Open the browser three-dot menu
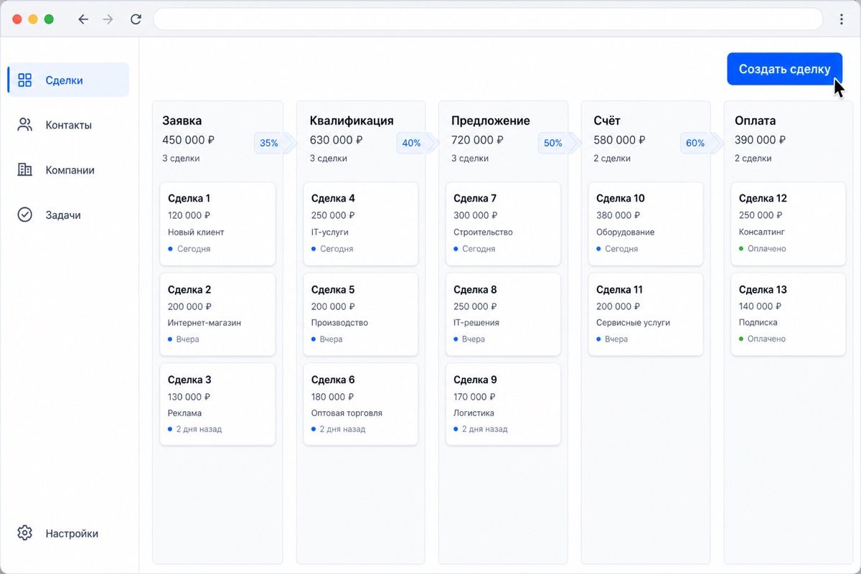 pos(842,19)
